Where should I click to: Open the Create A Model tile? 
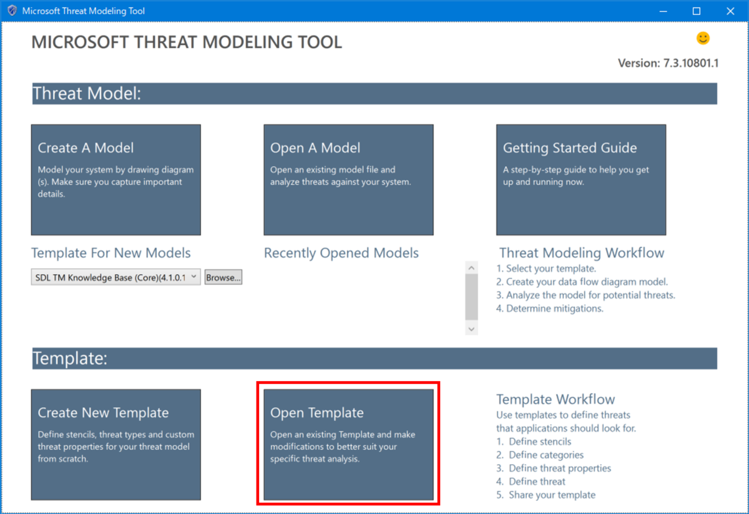116,180
